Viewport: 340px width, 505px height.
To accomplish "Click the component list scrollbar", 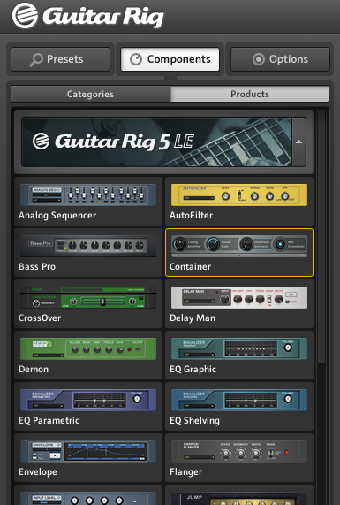I will [x=321, y=237].
